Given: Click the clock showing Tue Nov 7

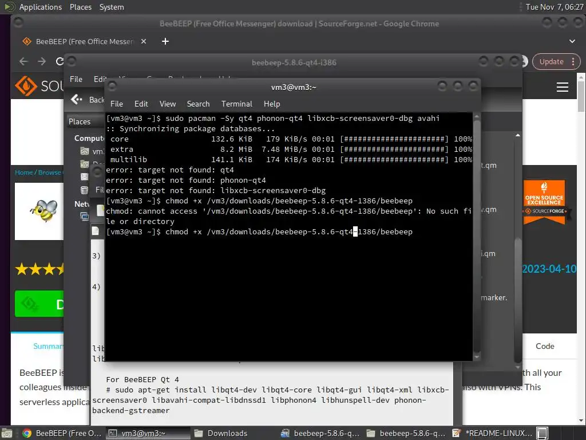Looking at the screenshot, I should 554,7.
